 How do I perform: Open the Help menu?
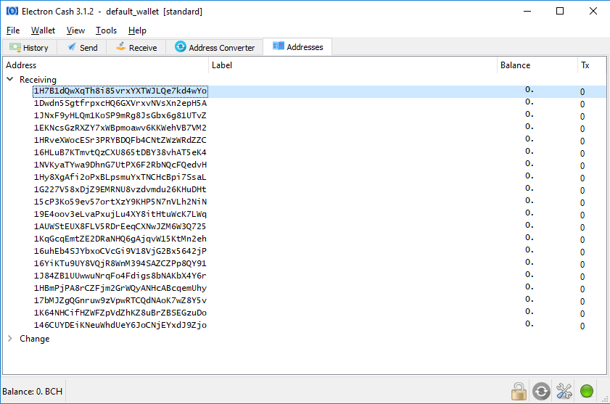[137, 30]
